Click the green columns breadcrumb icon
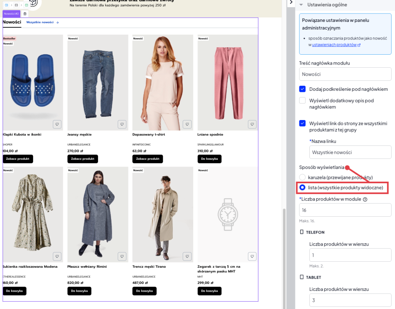The width and height of the screenshot is (395, 309). point(26,5)
